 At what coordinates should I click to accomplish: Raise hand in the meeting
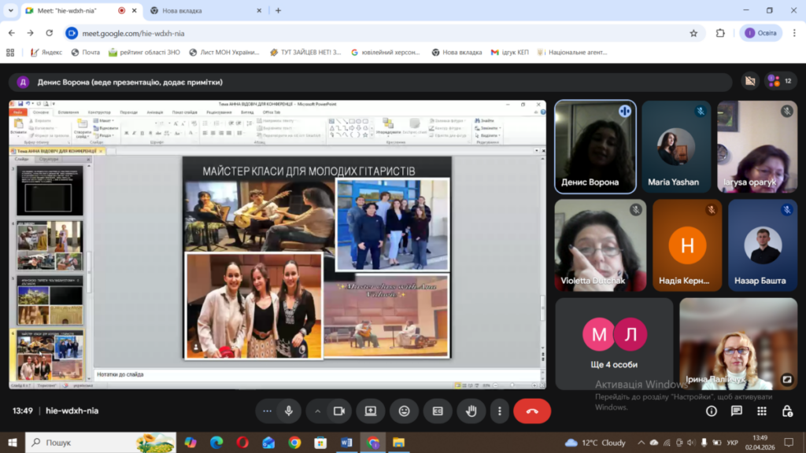coord(471,411)
